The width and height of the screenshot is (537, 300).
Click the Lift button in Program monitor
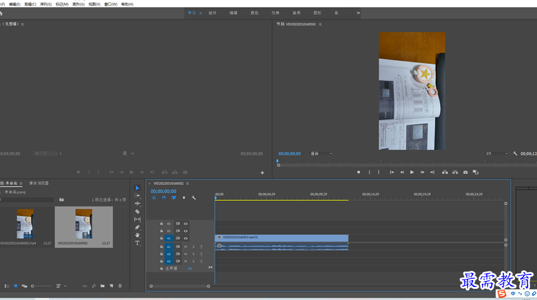pyautogui.click(x=445, y=172)
